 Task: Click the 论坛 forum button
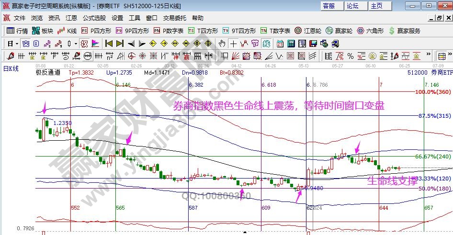pos(352,6)
